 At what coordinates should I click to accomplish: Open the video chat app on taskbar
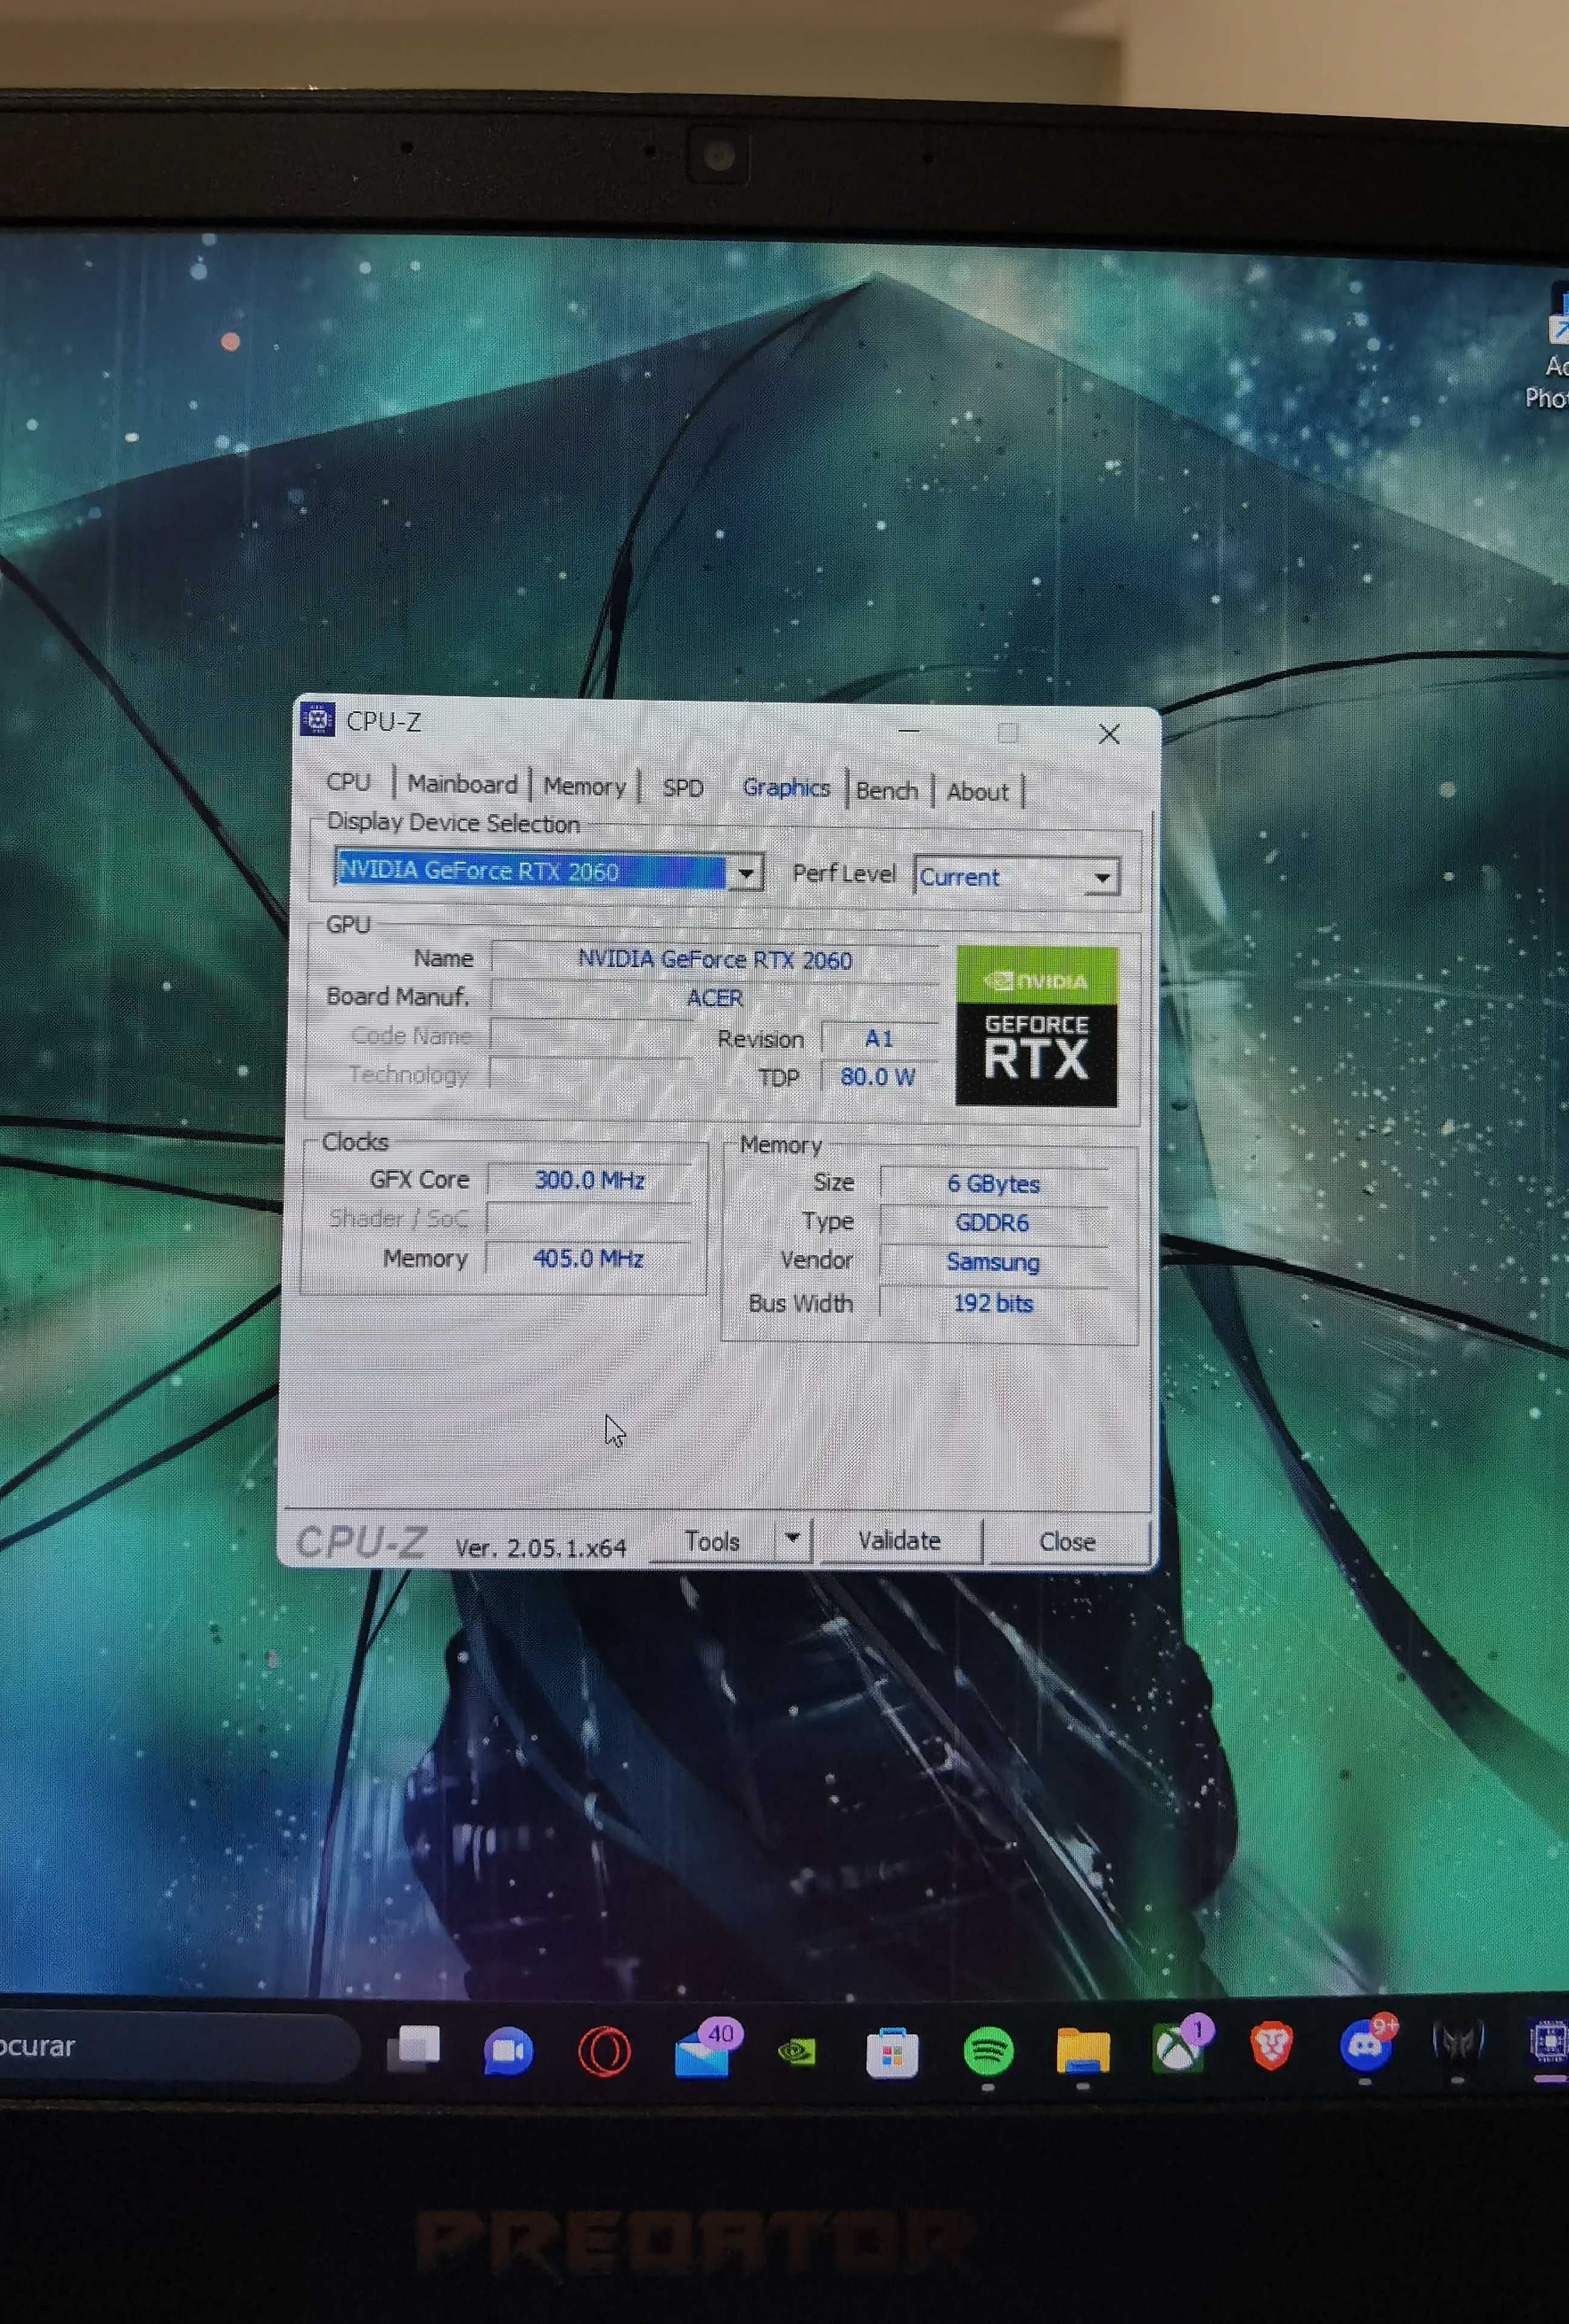point(508,2052)
